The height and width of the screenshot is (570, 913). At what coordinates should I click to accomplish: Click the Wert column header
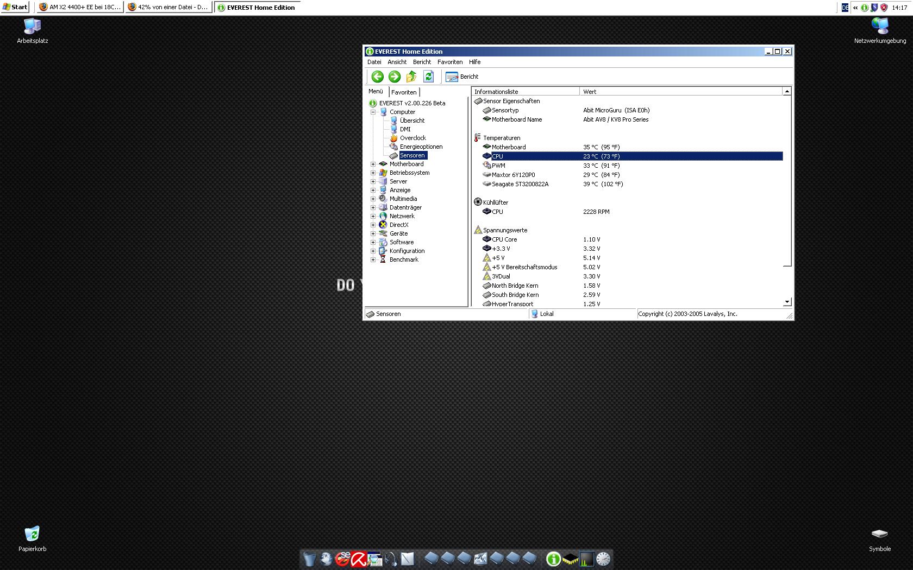681,92
